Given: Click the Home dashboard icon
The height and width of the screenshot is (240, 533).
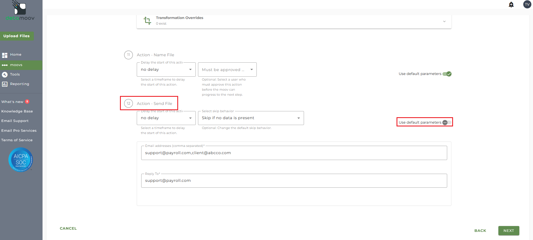Looking at the screenshot, I should pos(5,55).
